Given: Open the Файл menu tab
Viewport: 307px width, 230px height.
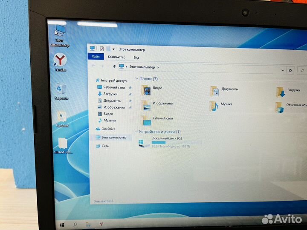Looking at the screenshot, I should click(x=96, y=57).
